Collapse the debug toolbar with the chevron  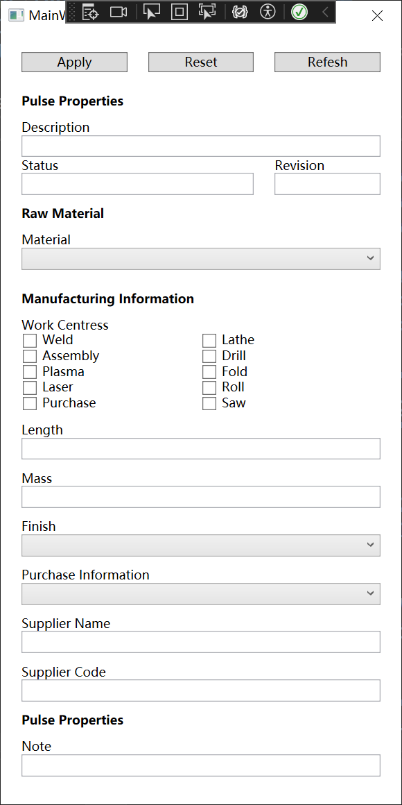[325, 12]
